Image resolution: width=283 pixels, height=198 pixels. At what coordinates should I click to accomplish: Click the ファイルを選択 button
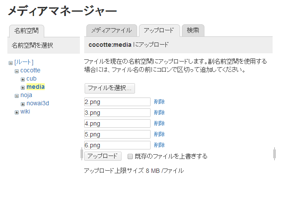(x=109, y=88)
